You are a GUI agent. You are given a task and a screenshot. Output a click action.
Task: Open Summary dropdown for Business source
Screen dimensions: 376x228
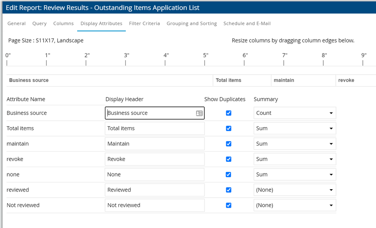pyautogui.click(x=295, y=113)
